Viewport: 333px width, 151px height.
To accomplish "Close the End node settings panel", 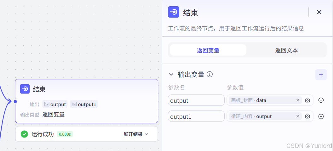I will click(319, 12).
